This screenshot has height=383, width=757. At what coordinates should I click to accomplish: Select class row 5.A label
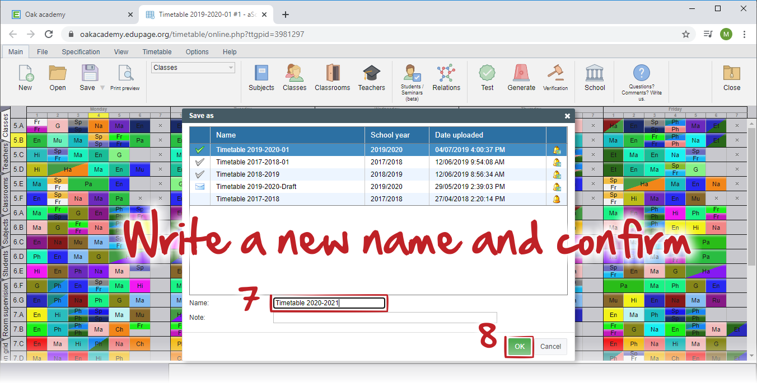19,126
